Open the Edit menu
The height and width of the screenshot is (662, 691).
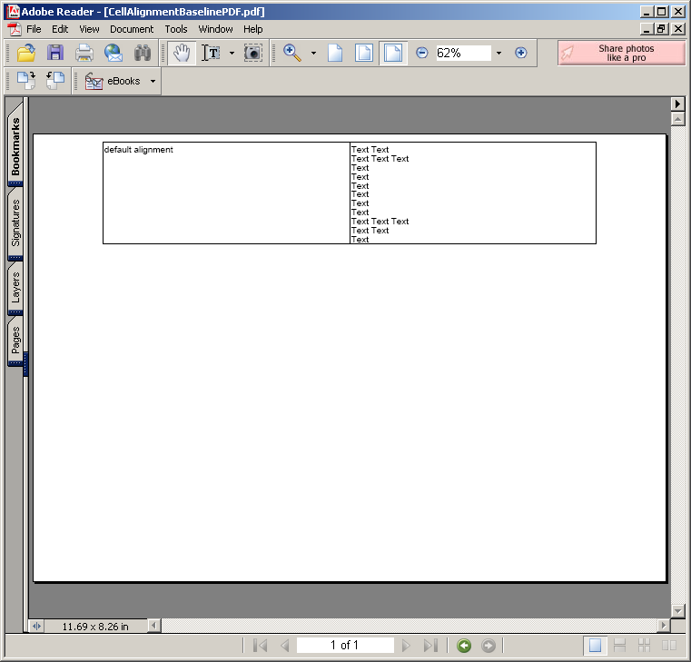coord(60,29)
